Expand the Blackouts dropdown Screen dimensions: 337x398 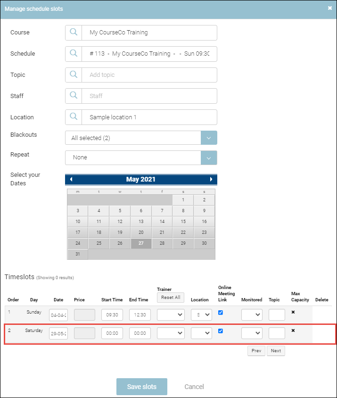[x=209, y=138]
